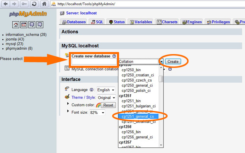Switch to the Databases tab

(x=74, y=22)
